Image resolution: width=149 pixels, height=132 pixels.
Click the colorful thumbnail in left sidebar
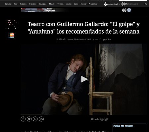point(12,36)
